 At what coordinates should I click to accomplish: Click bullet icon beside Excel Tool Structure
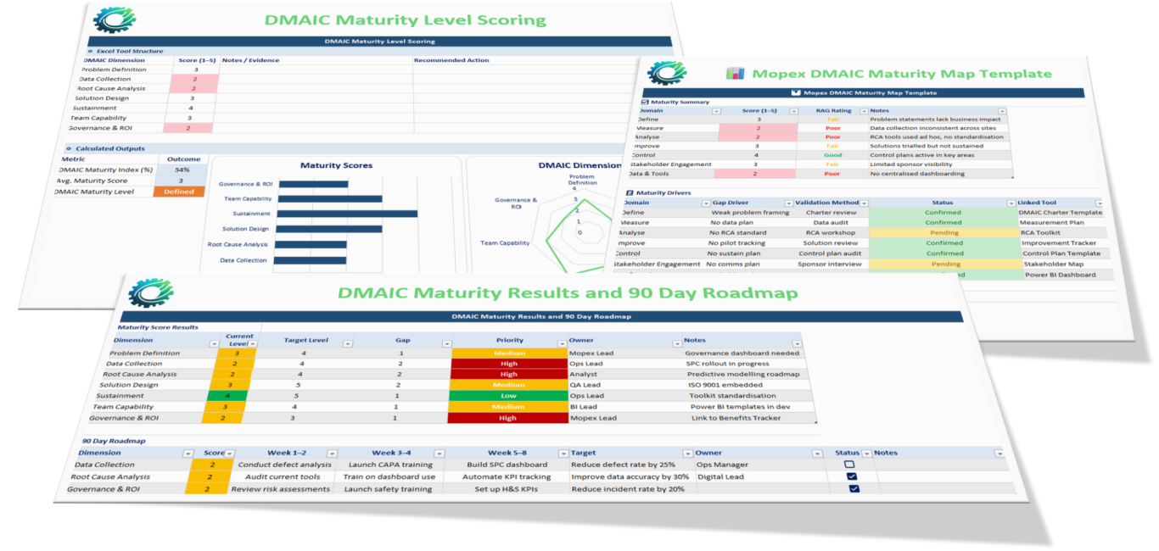click(x=91, y=51)
